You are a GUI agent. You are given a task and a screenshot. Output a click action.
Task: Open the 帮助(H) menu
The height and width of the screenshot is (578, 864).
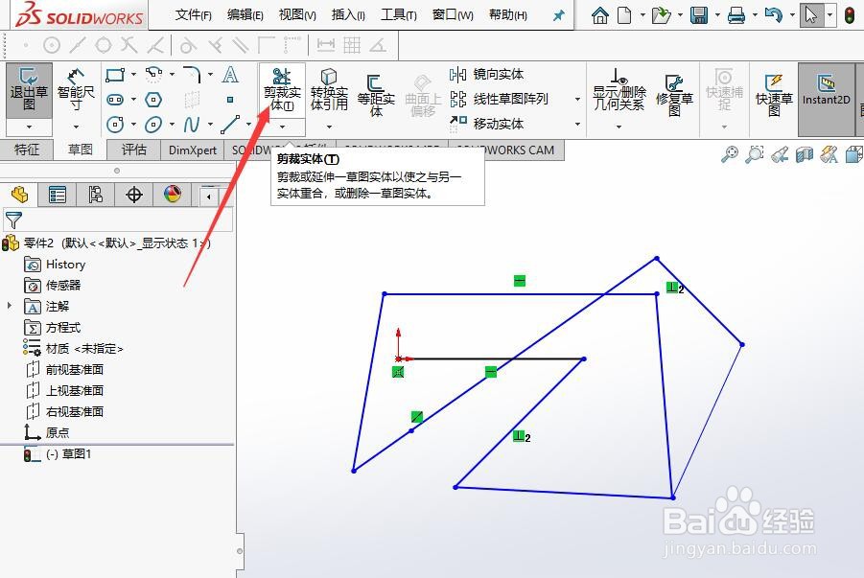point(507,15)
